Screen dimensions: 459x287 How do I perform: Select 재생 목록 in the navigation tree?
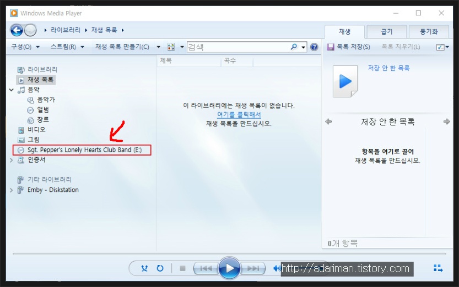coord(40,79)
